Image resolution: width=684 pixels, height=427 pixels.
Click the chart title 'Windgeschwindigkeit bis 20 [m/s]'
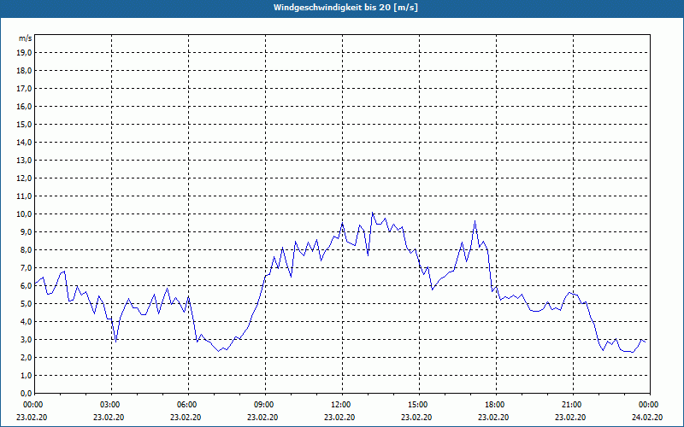pyautogui.click(x=345, y=8)
